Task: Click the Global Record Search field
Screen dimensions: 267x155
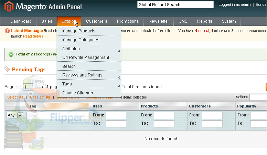Action: point(175,5)
